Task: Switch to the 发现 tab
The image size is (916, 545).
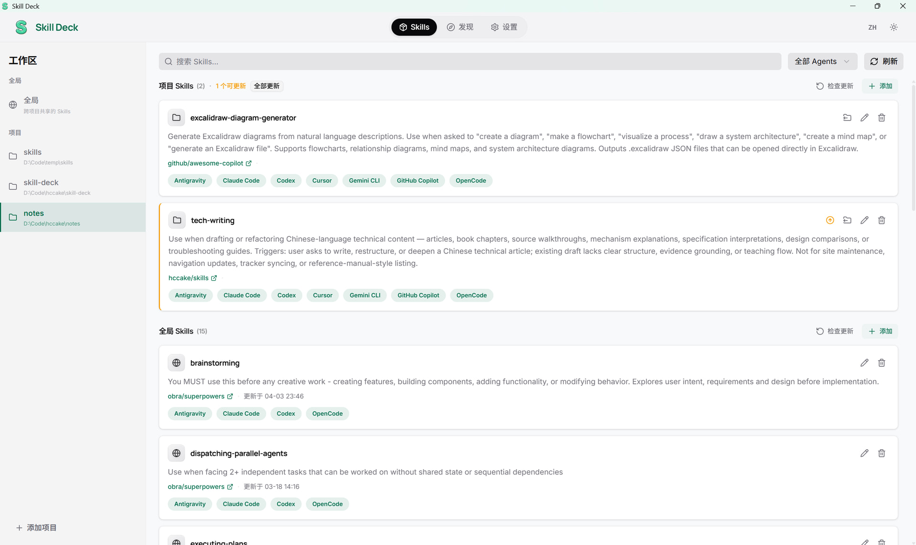Action: click(x=460, y=27)
